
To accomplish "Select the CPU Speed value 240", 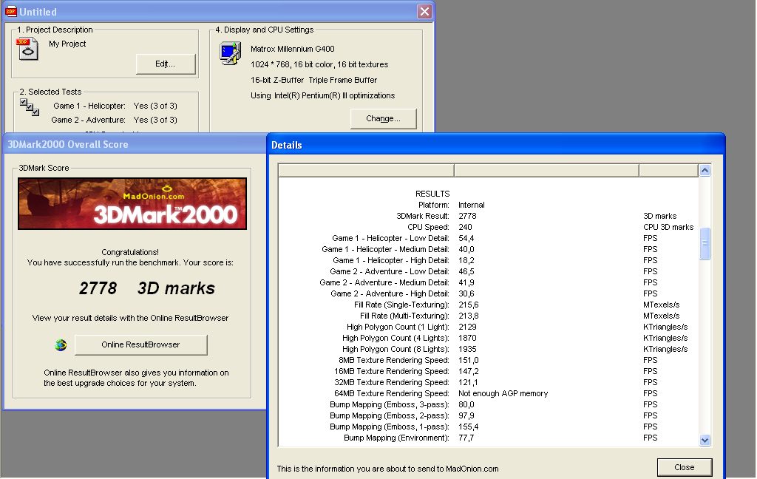I will click(x=466, y=227).
